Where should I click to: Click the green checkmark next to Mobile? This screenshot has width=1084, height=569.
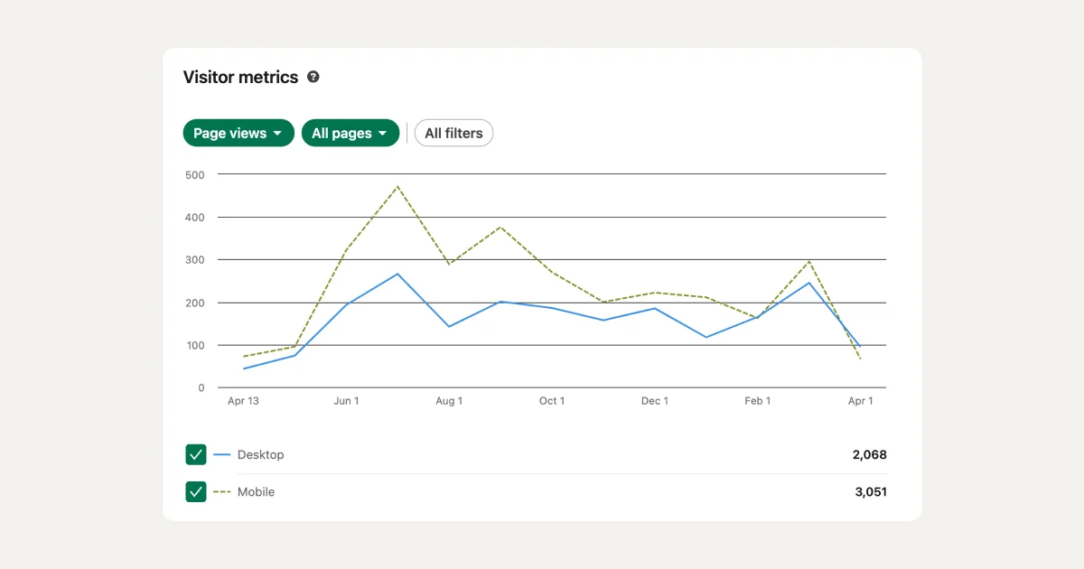point(196,491)
